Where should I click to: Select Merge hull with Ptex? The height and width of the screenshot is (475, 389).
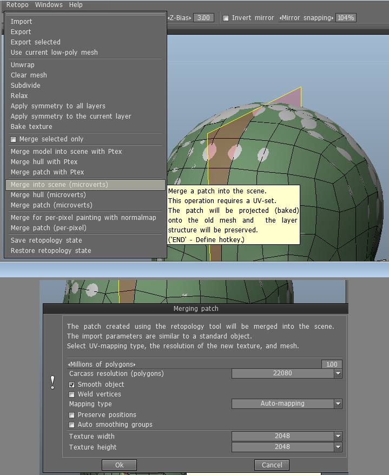coord(44,162)
